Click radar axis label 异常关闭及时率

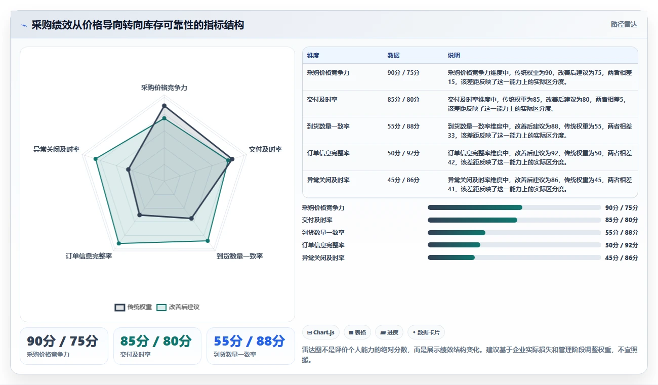click(56, 149)
